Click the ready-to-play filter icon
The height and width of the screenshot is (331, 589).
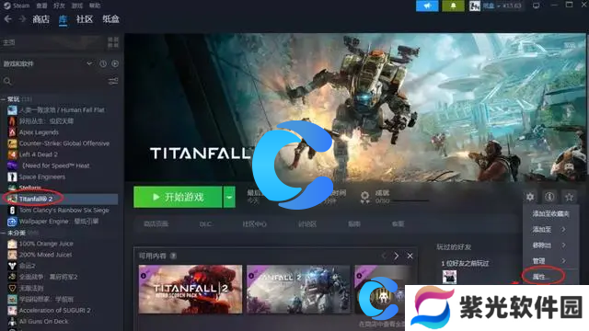coord(115,63)
